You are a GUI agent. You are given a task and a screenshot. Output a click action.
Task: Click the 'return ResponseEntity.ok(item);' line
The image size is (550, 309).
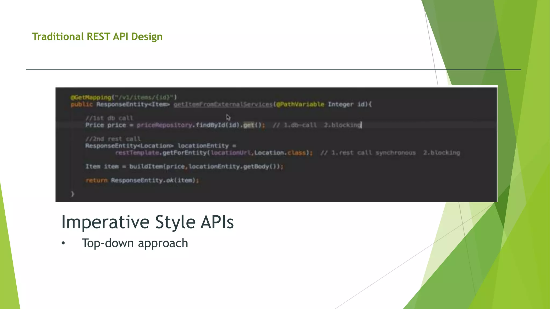142,180
